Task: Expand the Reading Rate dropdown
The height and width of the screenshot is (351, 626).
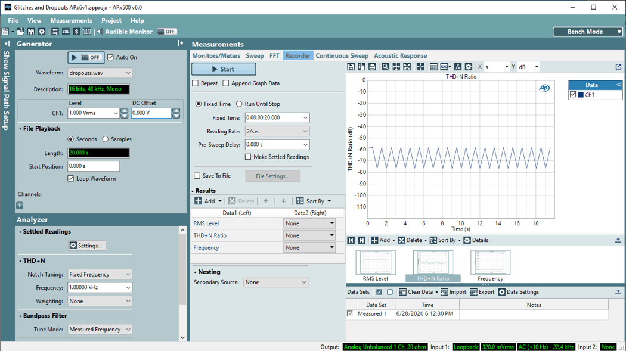Action: 277,131
